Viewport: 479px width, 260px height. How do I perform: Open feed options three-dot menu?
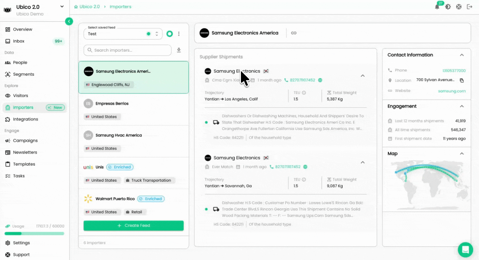[179, 34]
